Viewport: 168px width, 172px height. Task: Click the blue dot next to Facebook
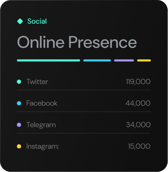(19, 103)
